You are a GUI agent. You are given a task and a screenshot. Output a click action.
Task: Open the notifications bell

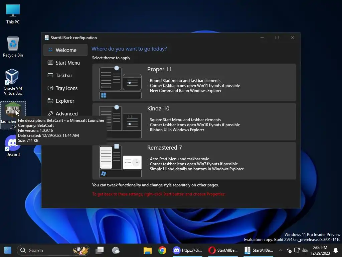[x=336, y=250]
